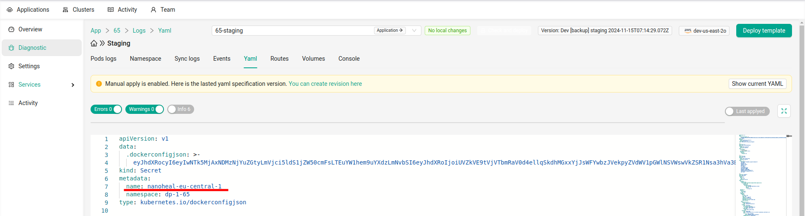805x216 pixels.
Task: Expand the Services submenu arrow
Action: pos(73,85)
